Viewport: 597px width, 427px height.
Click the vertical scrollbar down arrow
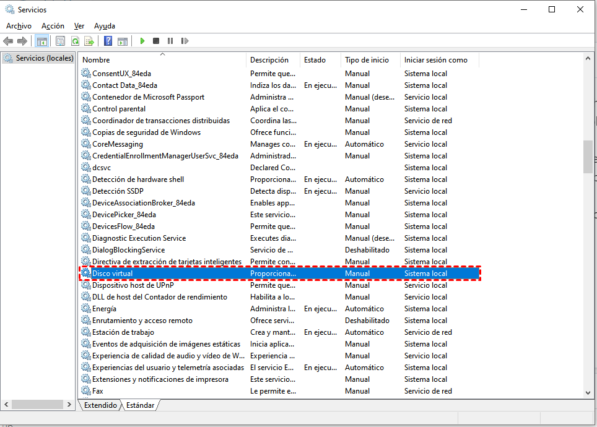[x=588, y=393]
